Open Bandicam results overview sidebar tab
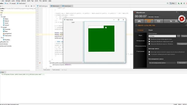 pos(140,46)
